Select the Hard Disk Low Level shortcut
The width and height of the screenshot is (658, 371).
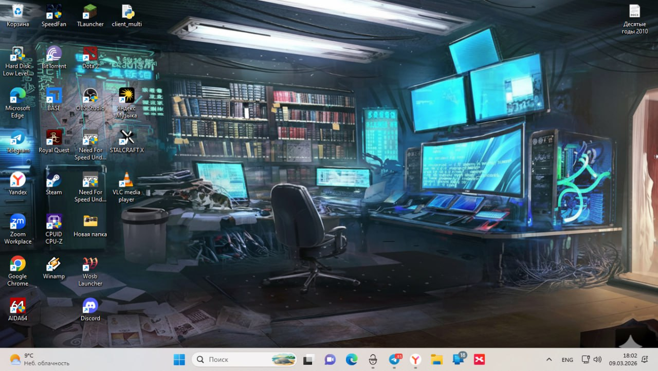tap(17, 61)
